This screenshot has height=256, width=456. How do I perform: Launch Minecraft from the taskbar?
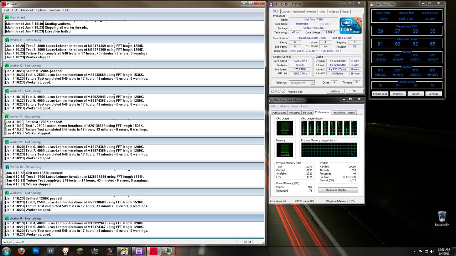coord(81,251)
